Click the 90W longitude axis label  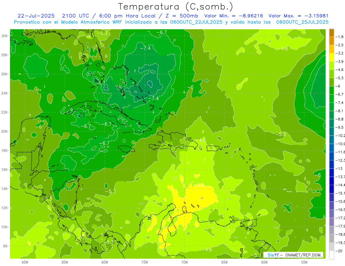(x=25, y=262)
